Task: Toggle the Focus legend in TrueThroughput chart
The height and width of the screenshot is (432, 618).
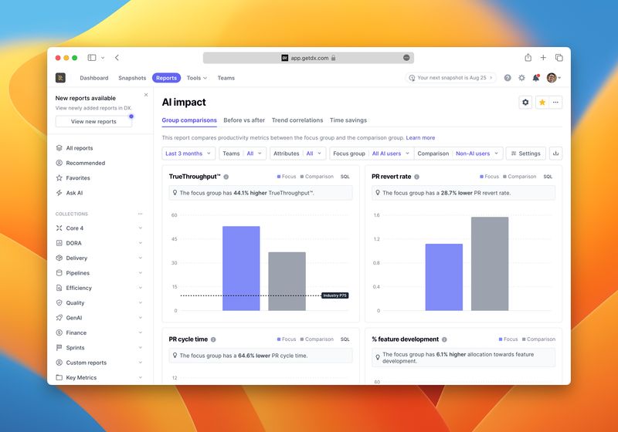Action: click(x=286, y=177)
